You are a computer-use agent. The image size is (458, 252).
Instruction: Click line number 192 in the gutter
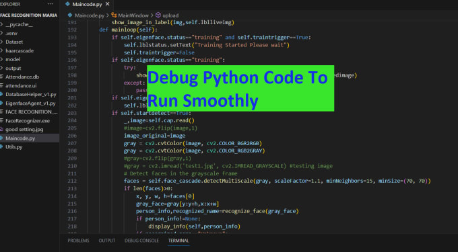pyautogui.click(x=72, y=30)
